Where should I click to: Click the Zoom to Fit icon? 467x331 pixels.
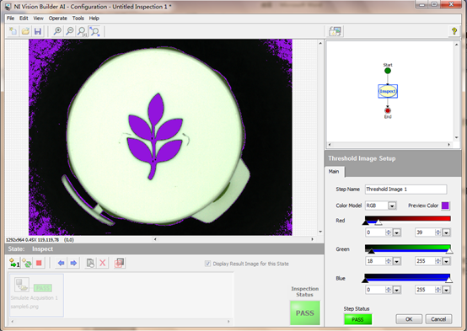tap(94, 31)
